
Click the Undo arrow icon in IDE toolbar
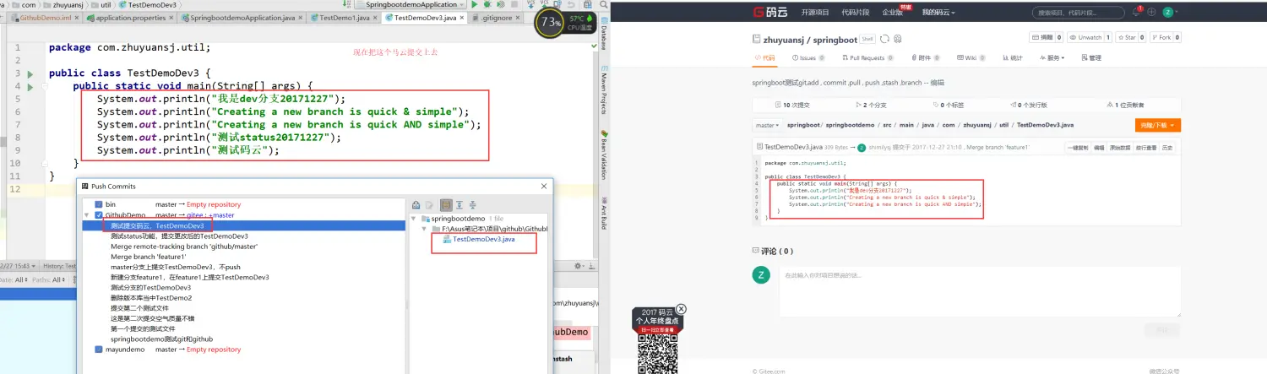pyautogui.click(x=570, y=4)
